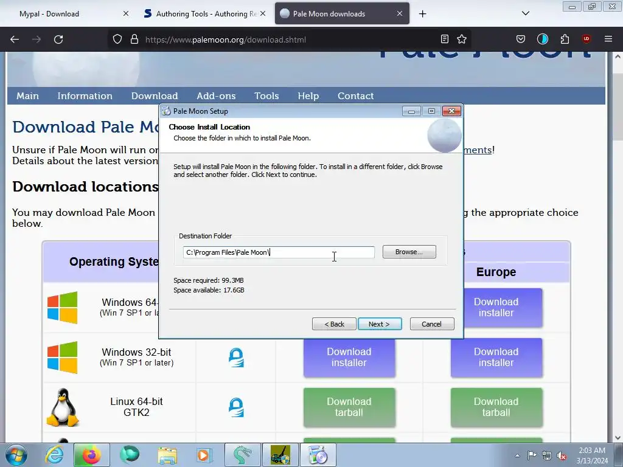623x467 pixels.
Task: Click the Pale Moon setup taskbar icon
Action: pyautogui.click(x=318, y=455)
